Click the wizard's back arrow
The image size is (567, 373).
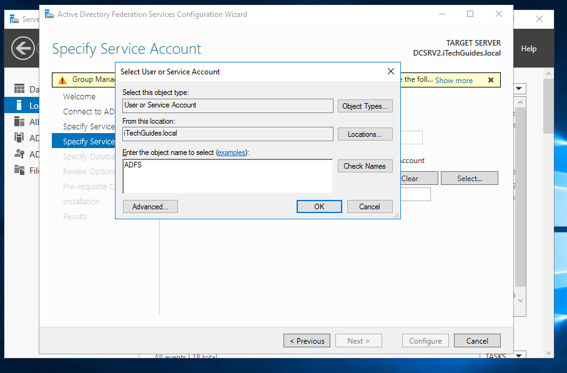tap(23, 49)
